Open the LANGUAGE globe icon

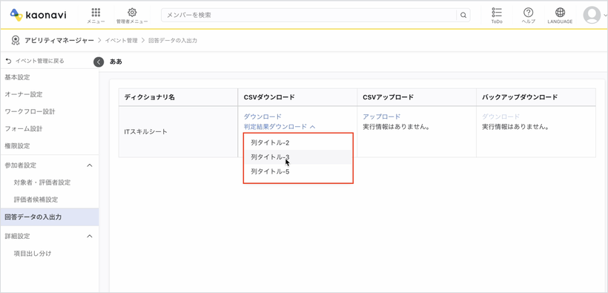pos(560,16)
